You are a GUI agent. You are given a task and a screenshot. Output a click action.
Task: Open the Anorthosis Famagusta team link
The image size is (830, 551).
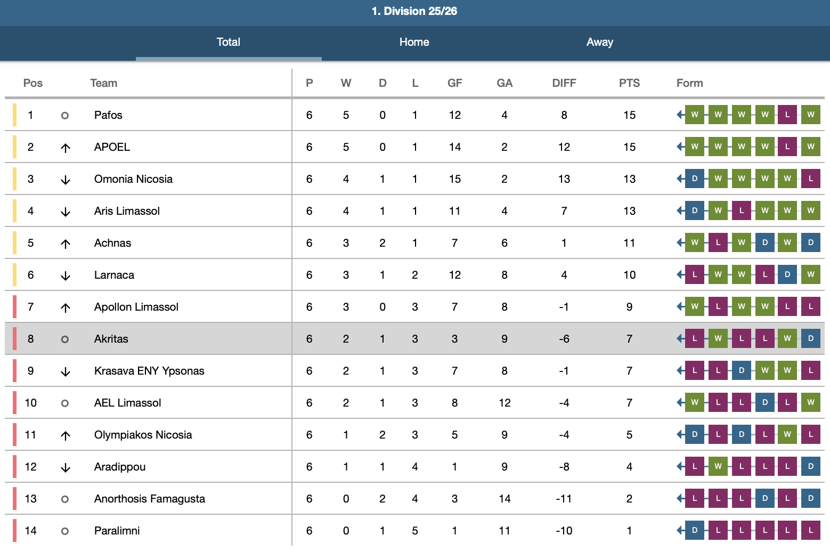pos(149,499)
